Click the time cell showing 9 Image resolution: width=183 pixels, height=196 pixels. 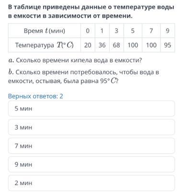(x=168, y=31)
